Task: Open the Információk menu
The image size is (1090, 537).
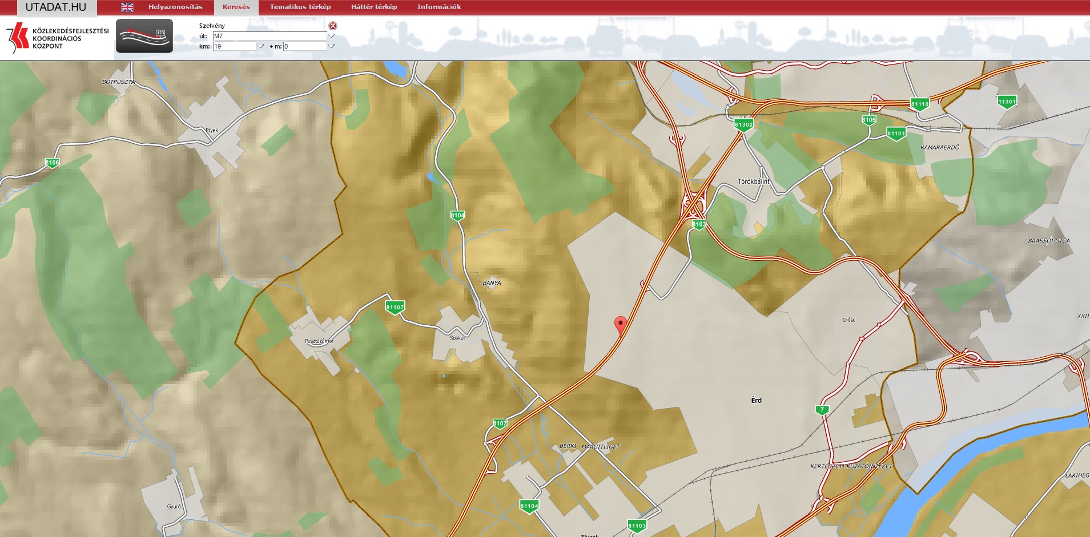Action: [x=439, y=7]
